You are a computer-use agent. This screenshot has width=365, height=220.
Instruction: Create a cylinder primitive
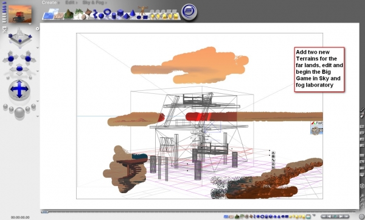point(114,16)
